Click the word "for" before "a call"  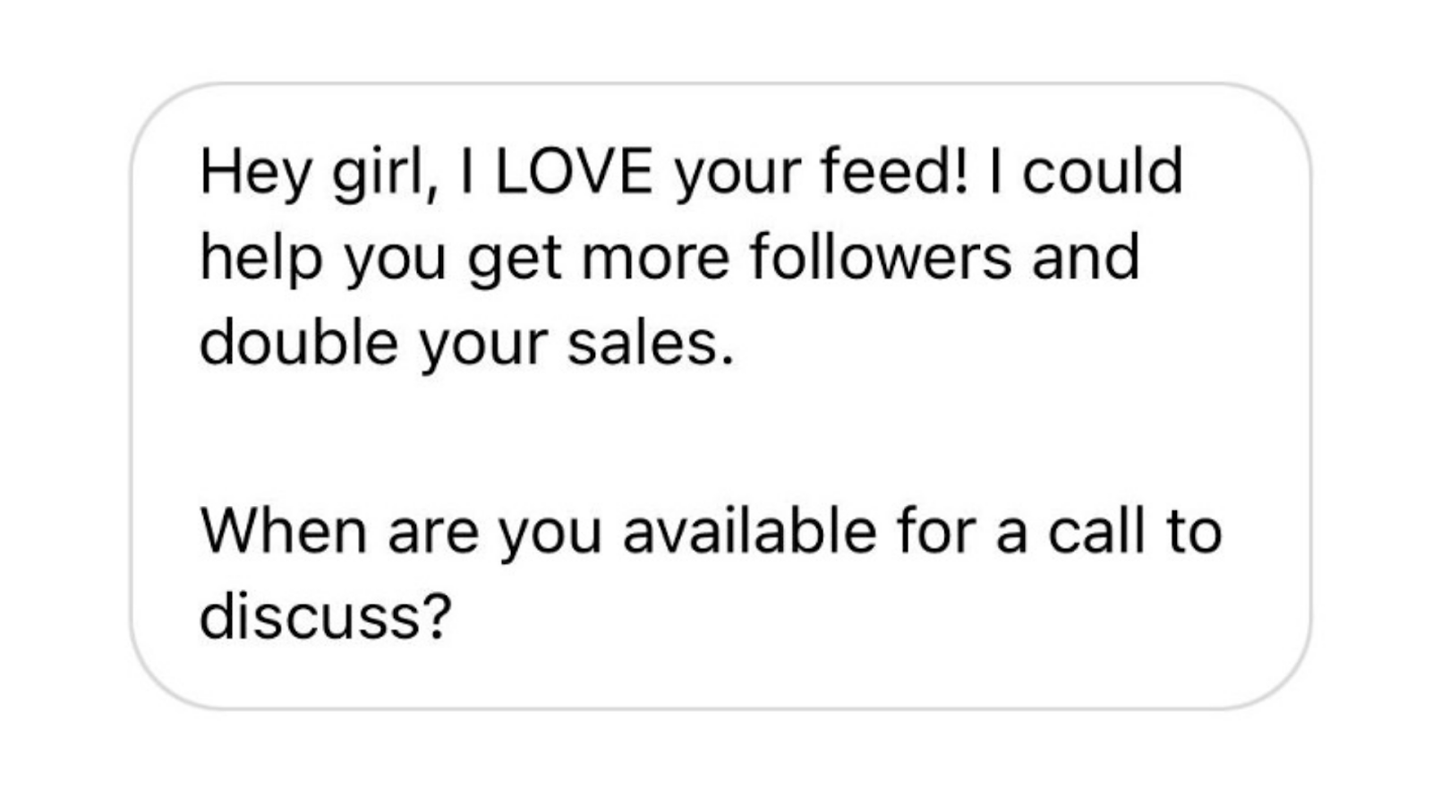tap(935, 531)
